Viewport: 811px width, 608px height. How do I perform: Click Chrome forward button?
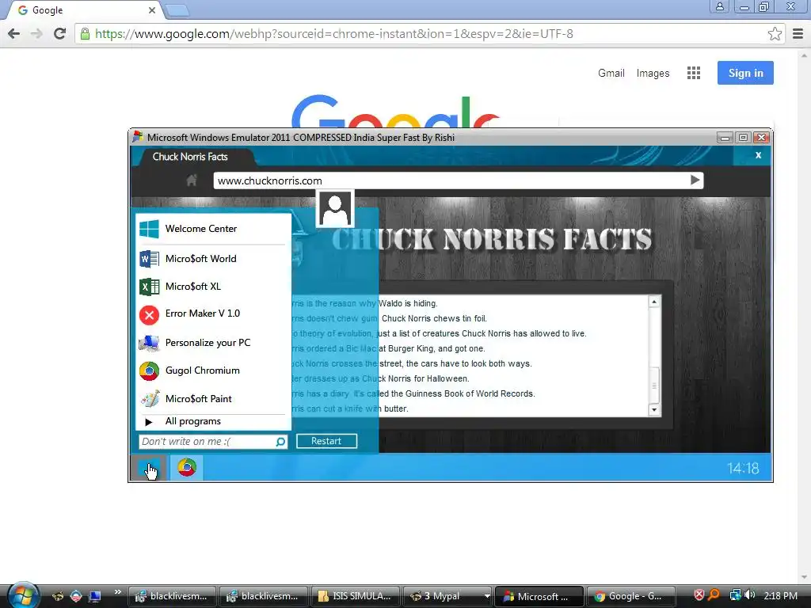coord(36,33)
